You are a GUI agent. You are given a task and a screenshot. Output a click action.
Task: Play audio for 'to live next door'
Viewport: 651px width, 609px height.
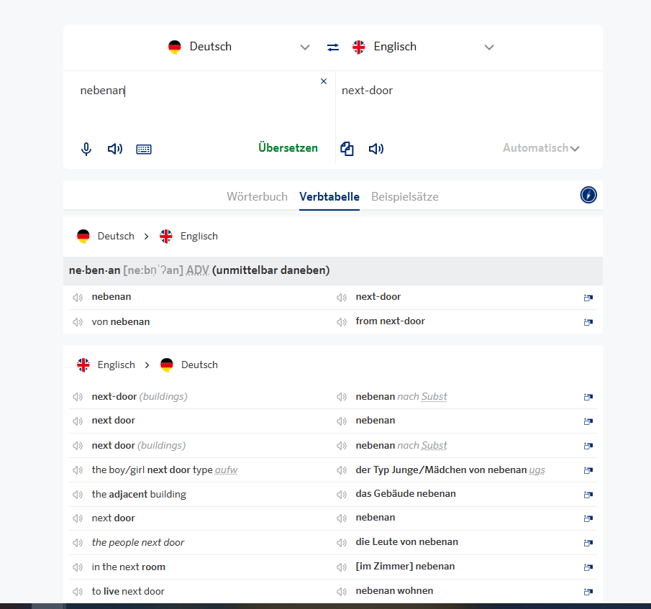(x=78, y=592)
